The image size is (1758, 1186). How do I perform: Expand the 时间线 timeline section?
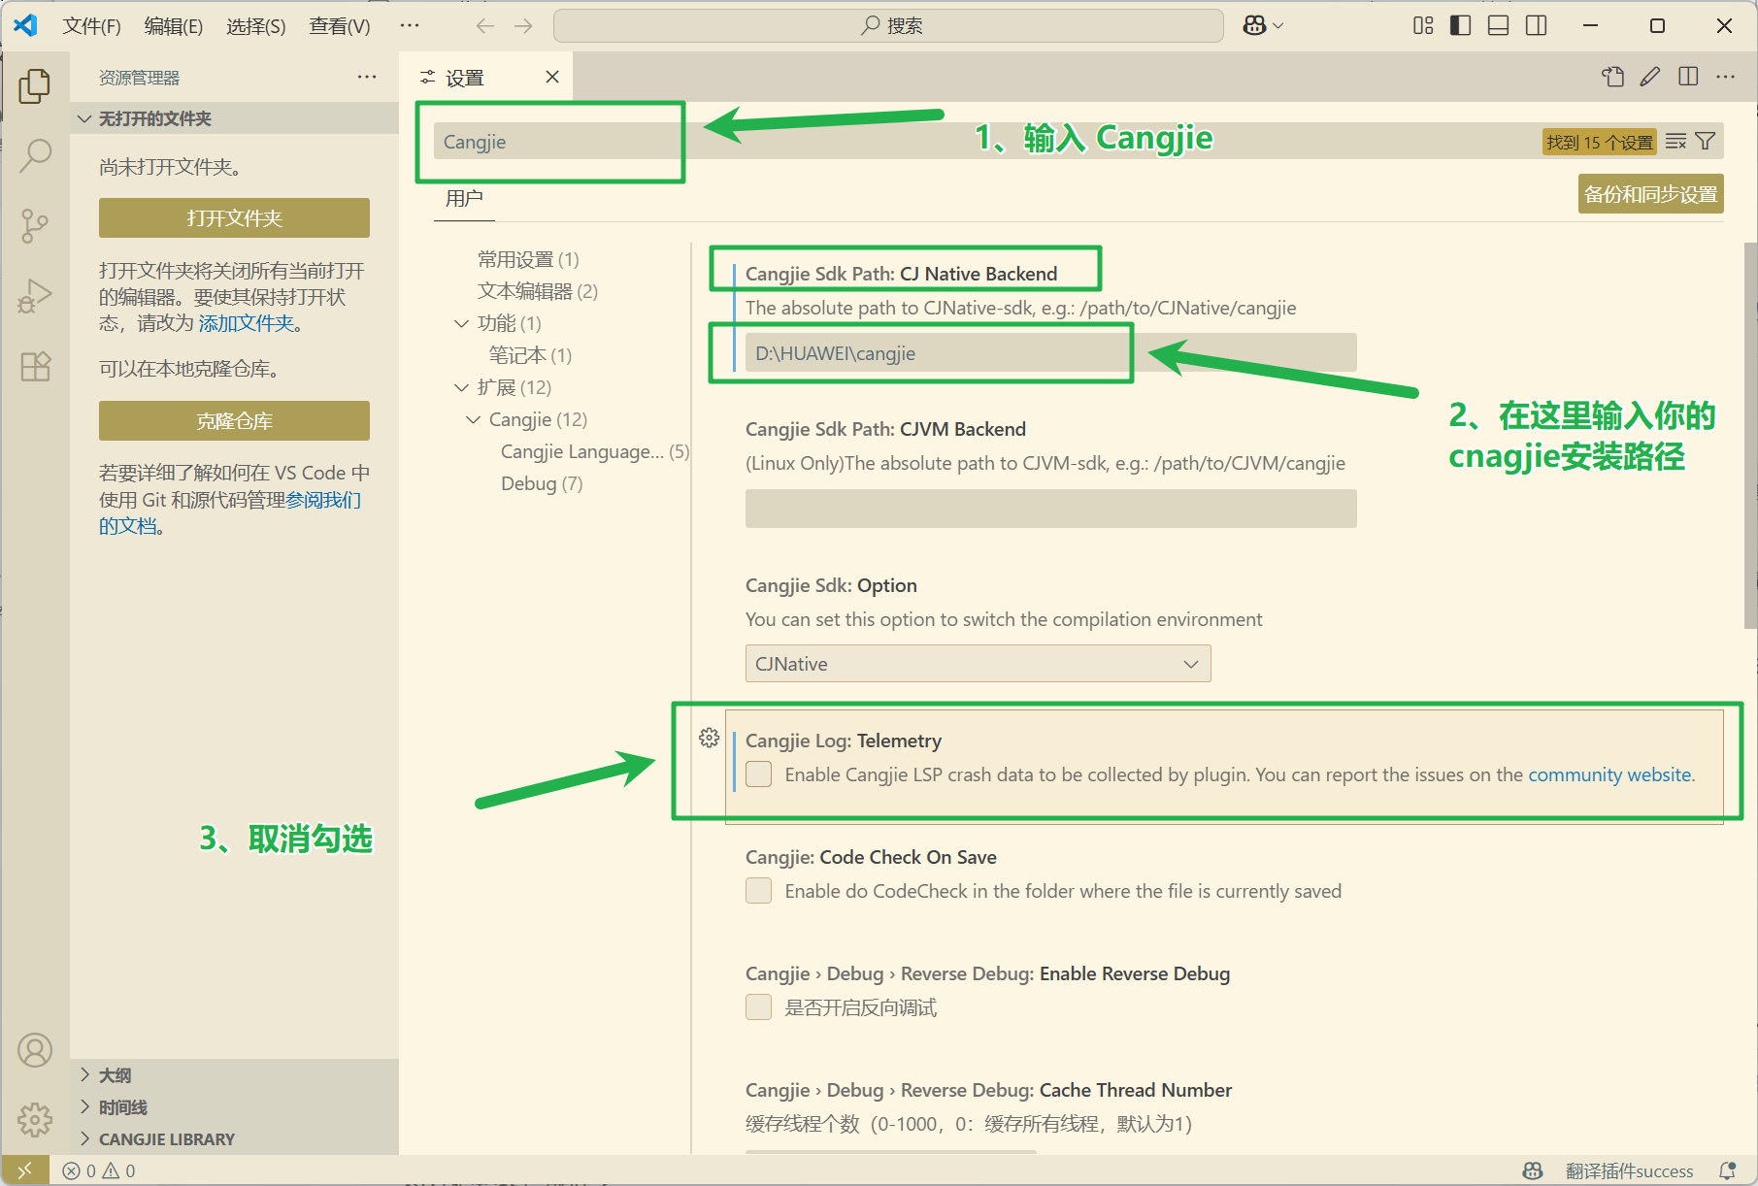[234, 1107]
